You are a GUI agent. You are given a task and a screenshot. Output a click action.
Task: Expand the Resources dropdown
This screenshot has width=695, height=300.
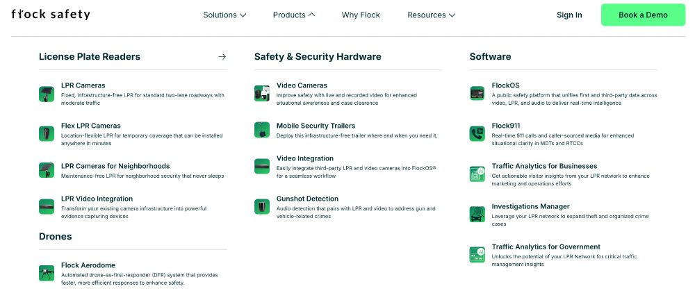tap(432, 15)
